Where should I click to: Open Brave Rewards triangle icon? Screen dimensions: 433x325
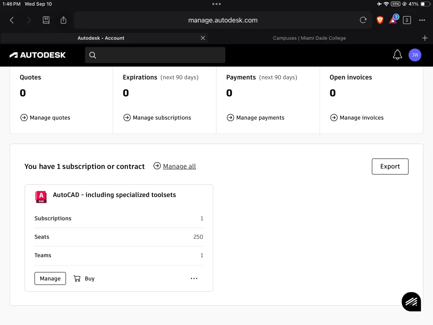tap(393, 20)
